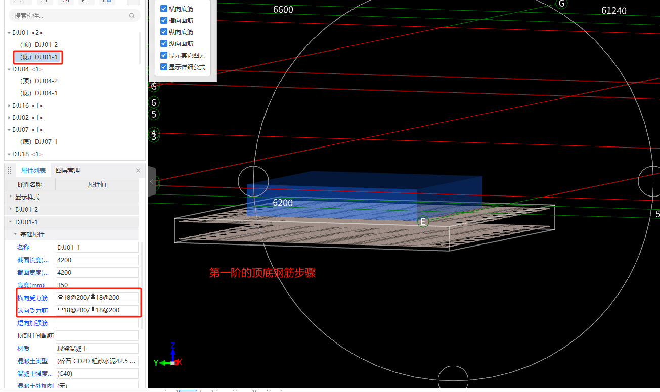660x392 pixels.
Task: Select (顶) DJJ01-2 in the component tree
Action: pos(38,45)
